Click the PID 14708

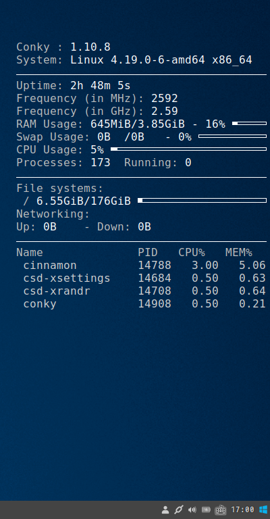[x=155, y=291]
